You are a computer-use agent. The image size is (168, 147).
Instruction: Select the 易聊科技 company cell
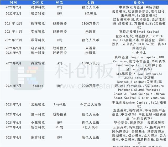click(x=38, y=7)
